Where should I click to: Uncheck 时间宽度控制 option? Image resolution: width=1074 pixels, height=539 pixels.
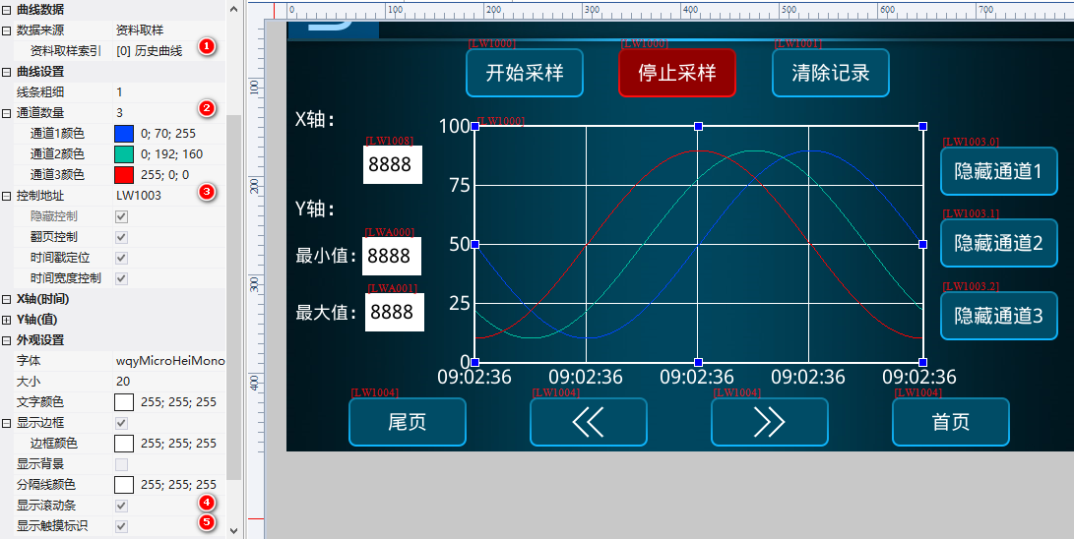[x=122, y=278]
